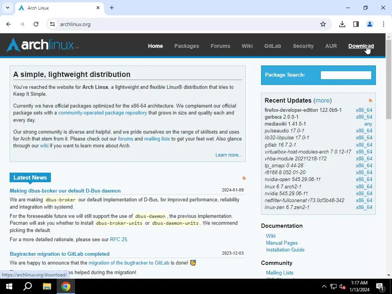This screenshot has height=294, width=392.
Task: Open nvidia-open 545.29.06-11 package
Action: click(292, 180)
